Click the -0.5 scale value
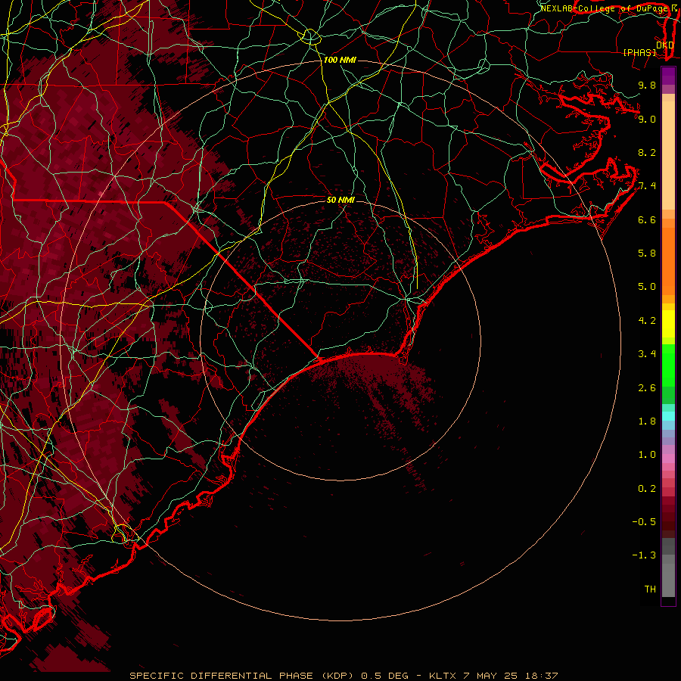681x681 pixels. [x=644, y=522]
